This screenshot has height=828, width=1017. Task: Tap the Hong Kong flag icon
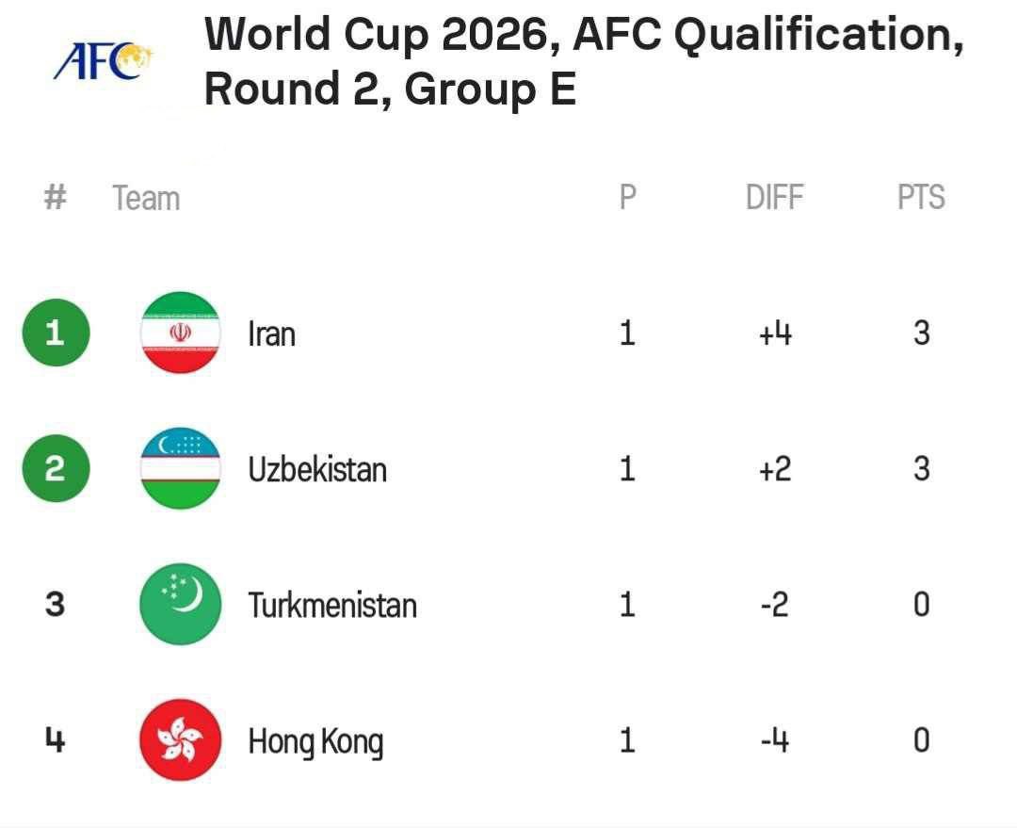(180, 740)
